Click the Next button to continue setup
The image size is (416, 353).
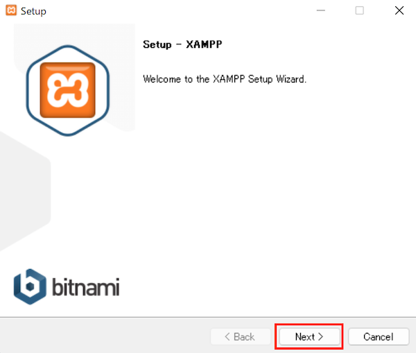(x=309, y=336)
